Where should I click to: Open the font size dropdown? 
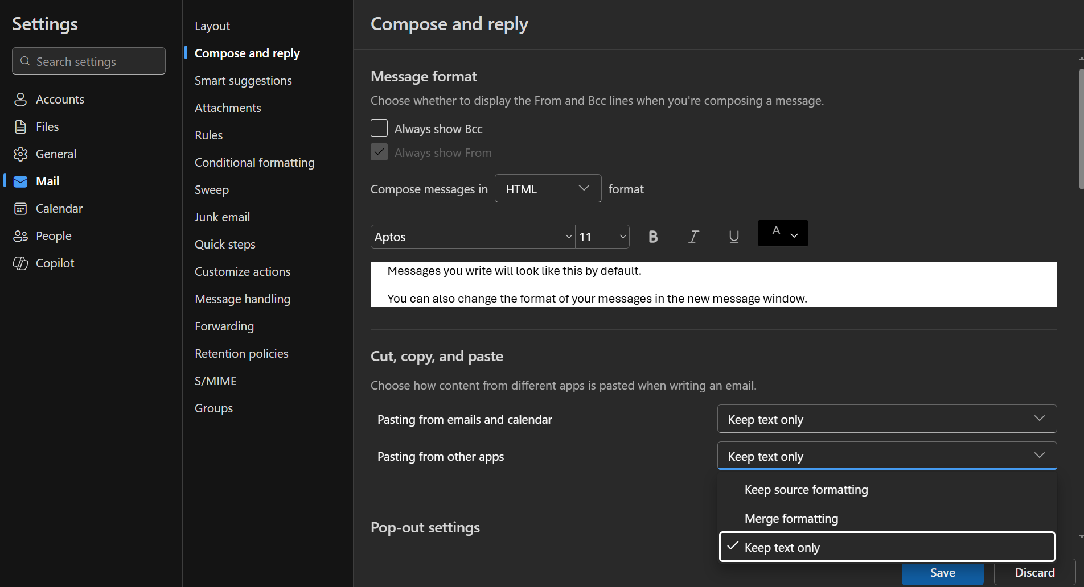pyautogui.click(x=602, y=236)
